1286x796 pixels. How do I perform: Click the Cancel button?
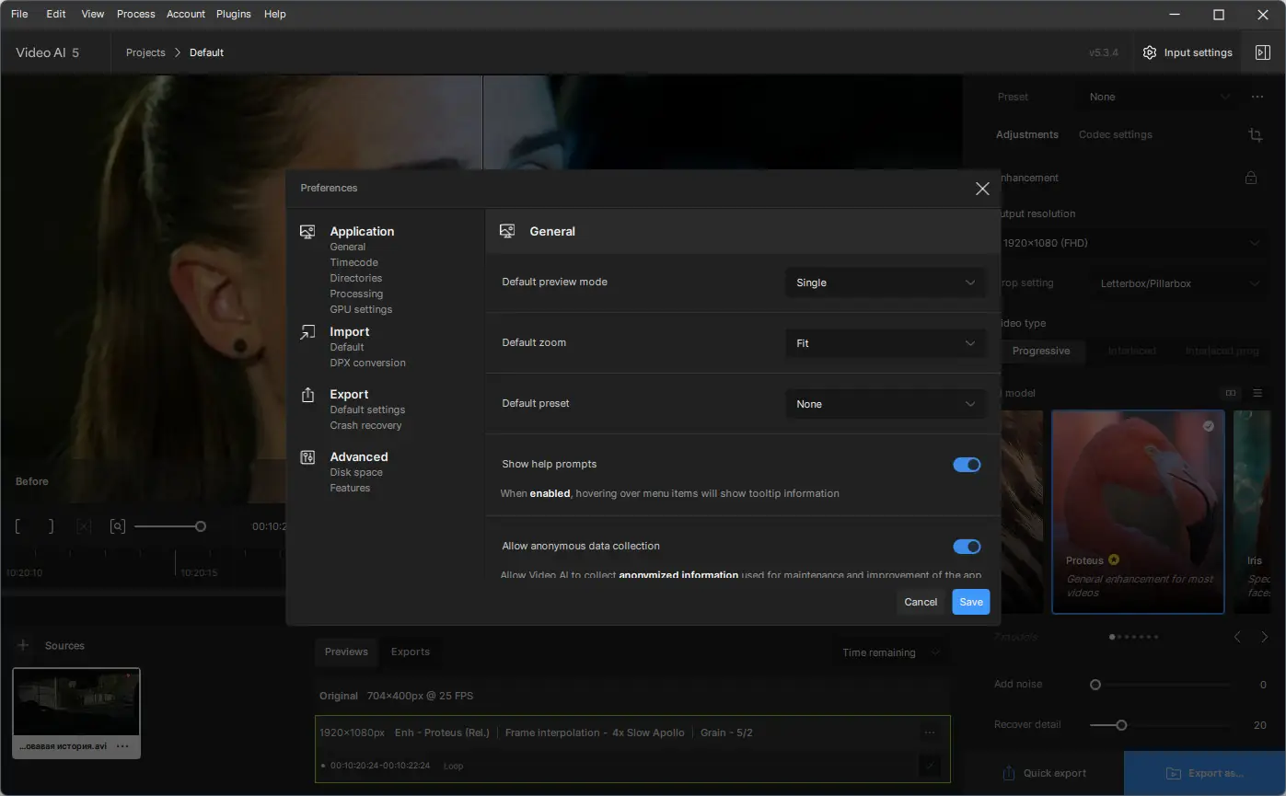921,602
